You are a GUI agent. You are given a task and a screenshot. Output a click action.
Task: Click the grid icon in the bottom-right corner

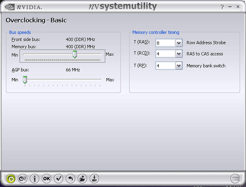(x=235, y=179)
